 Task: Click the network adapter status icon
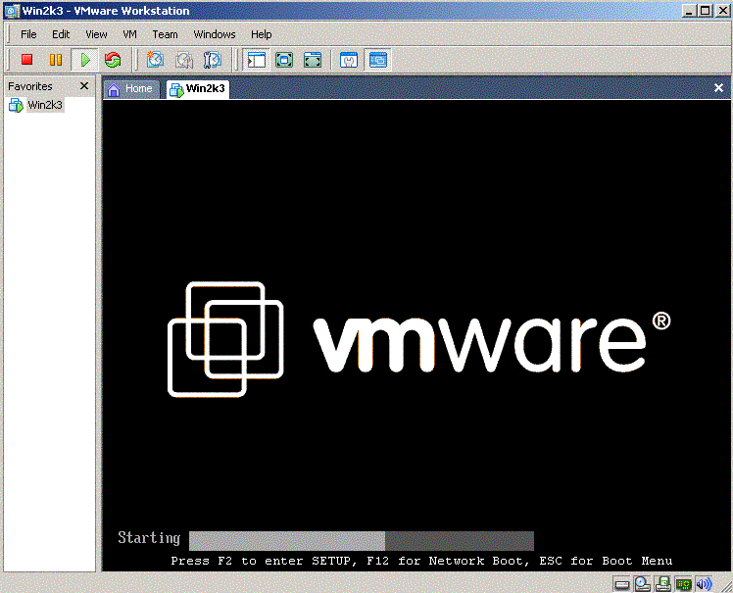click(683, 583)
